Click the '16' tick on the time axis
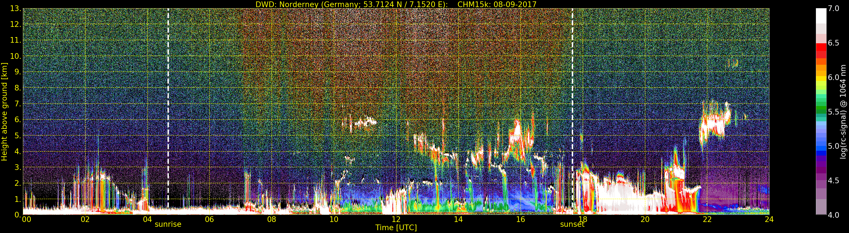This screenshot has width=849, height=233. [x=521, y=219]
